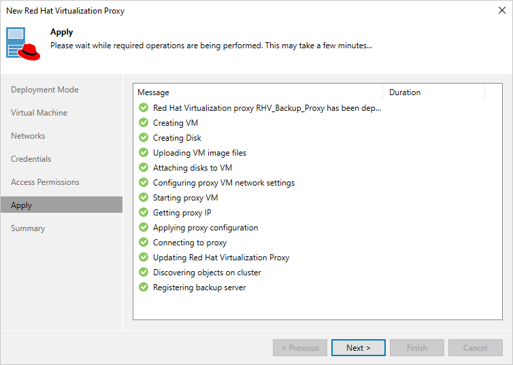
Task: Click check icon beside Registering backup server
Action: [144, 288]
